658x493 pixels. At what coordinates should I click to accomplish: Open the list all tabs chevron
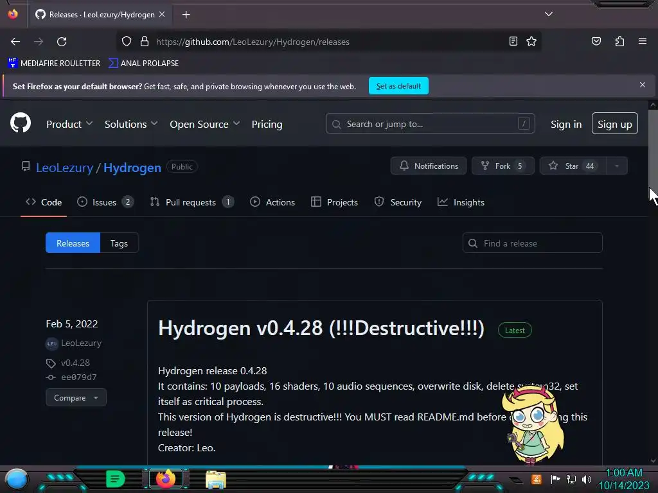pyautogui.click(x=549, y=14)
